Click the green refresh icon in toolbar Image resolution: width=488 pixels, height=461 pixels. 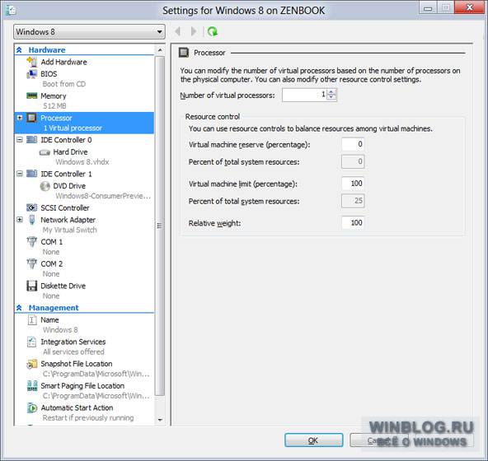tap(213, 32)
